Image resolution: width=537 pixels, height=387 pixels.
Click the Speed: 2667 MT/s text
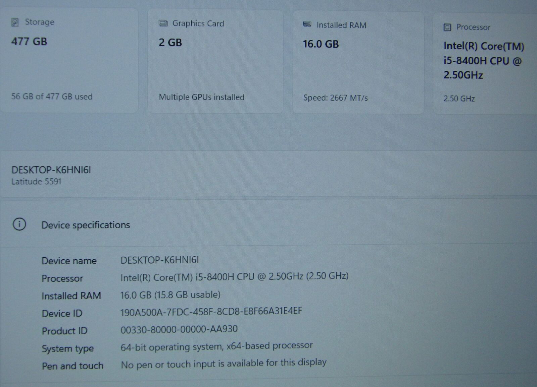click(335, 98)
